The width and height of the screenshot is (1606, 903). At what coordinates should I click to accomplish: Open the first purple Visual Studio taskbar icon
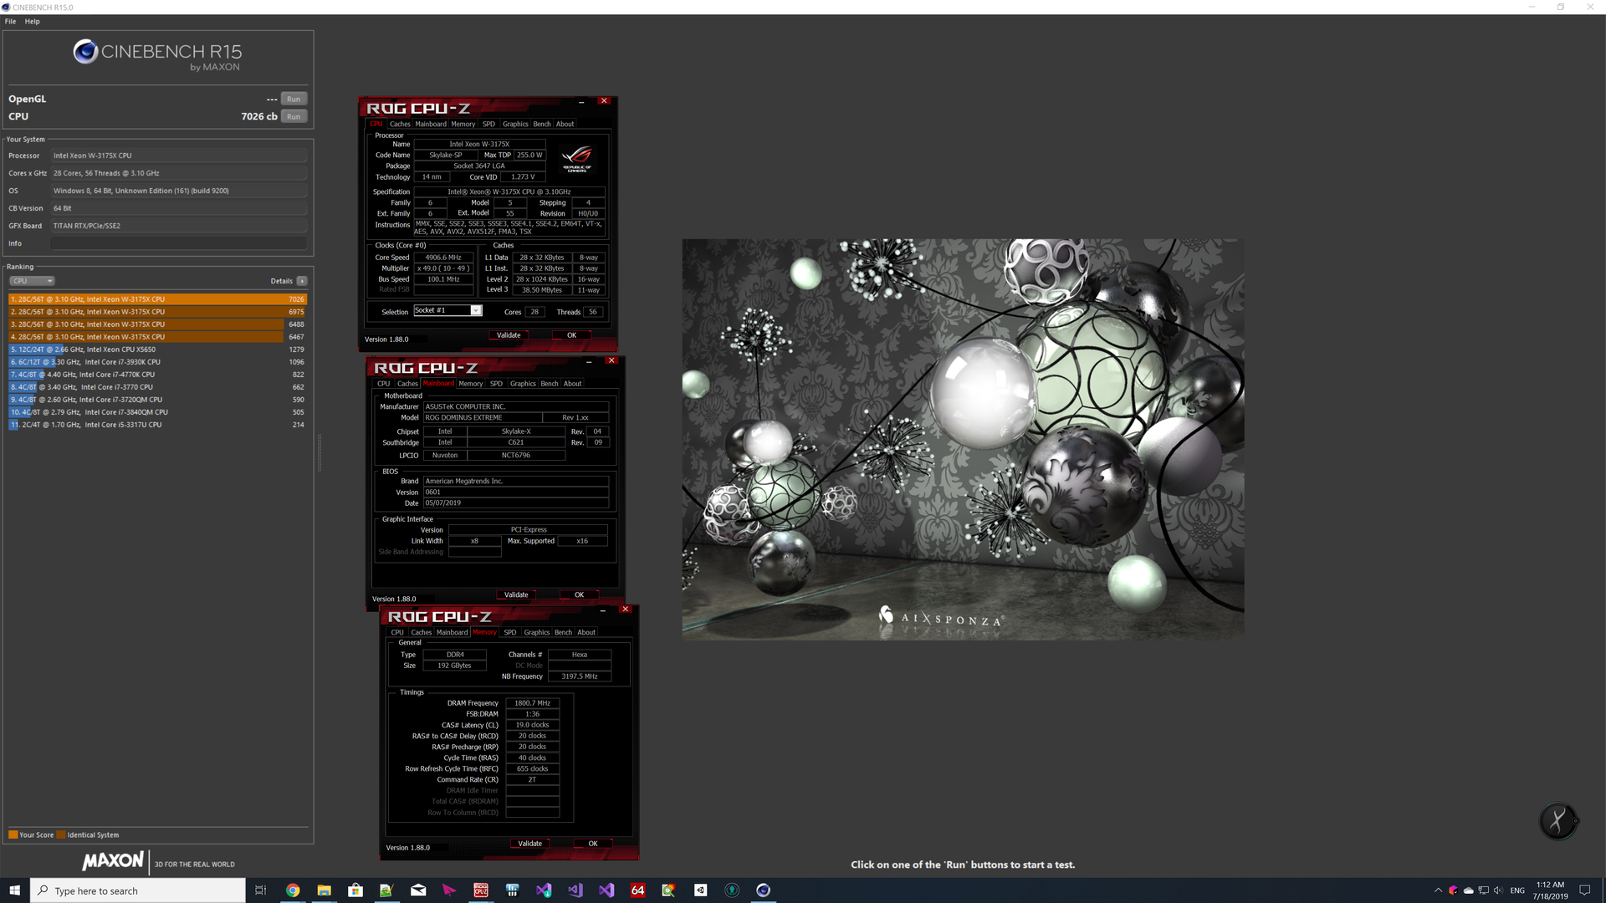coord(544,890)
